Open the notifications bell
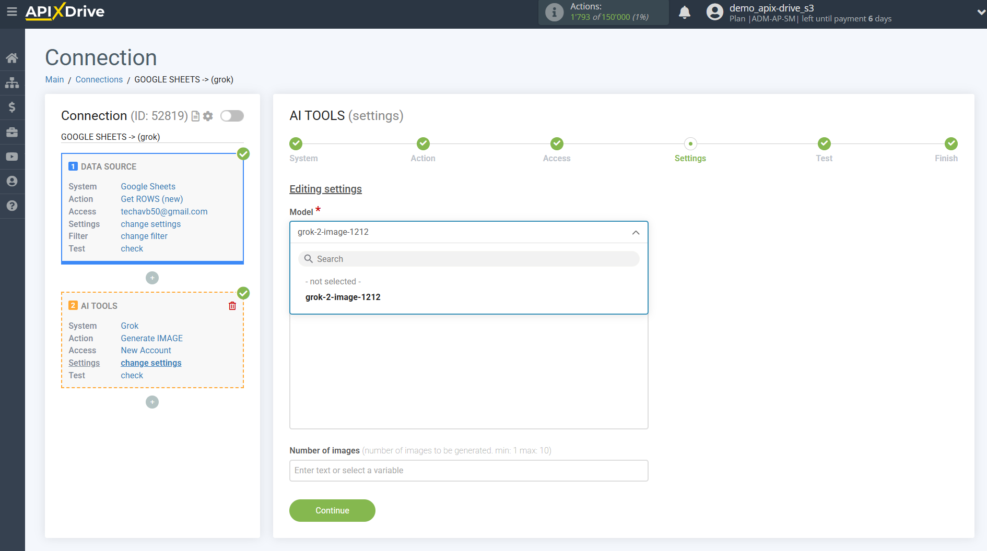 pos(685,11)
